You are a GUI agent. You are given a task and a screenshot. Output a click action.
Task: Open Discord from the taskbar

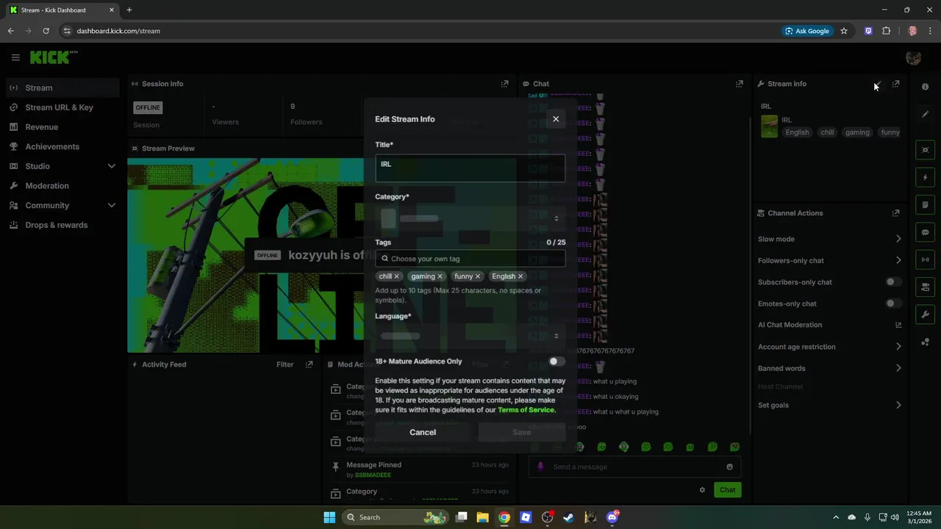coord(612,517)
